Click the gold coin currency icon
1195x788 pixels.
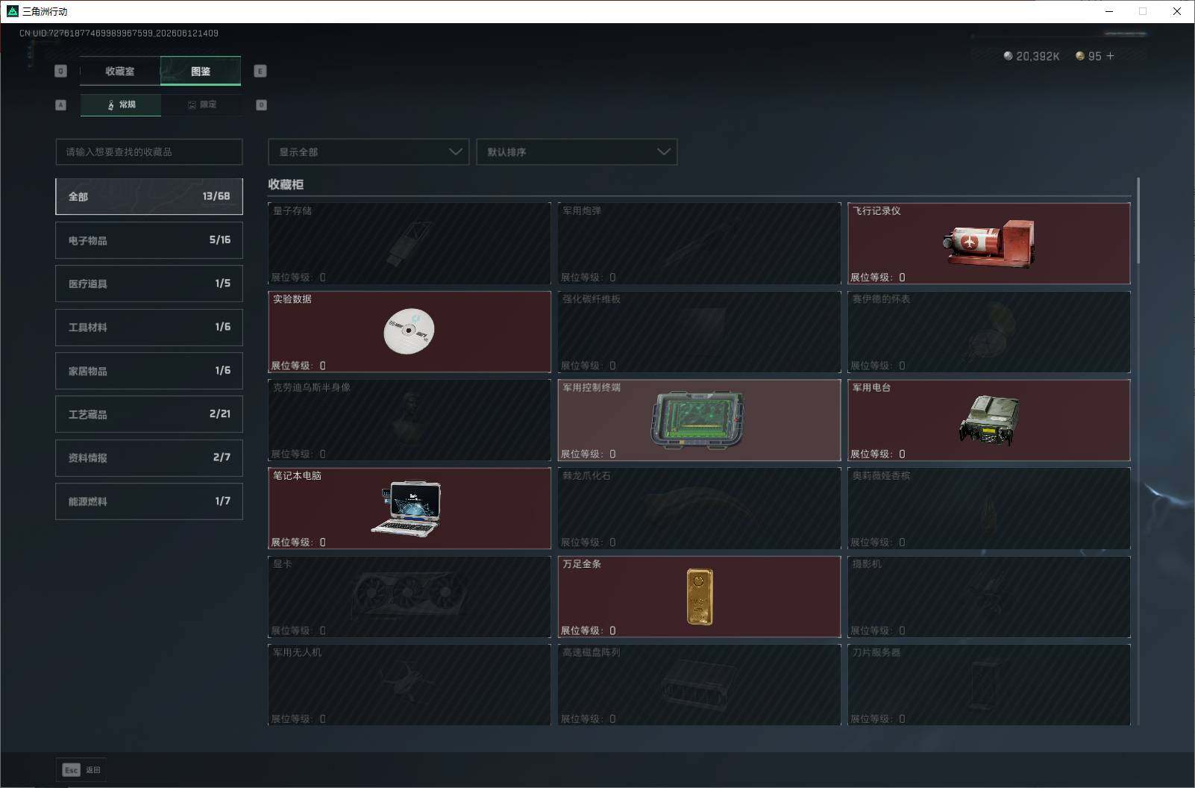[1079, 56]
